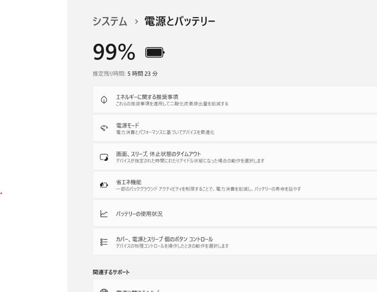Screen dimensions: 377x292
Task: Open システム from the breadcrumb
Action: pyautogui.click(x=109, y=21)
